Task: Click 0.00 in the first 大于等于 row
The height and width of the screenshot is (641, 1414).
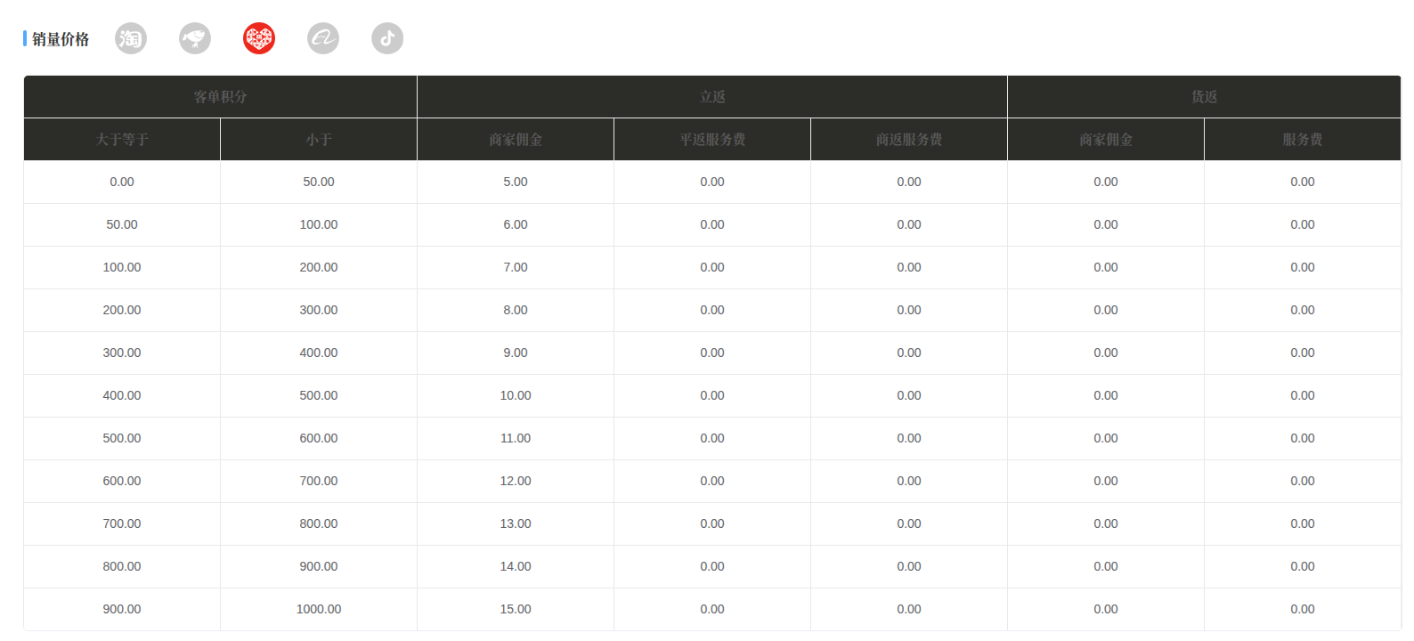Action: pyautogui.click(x=122, y=182)
